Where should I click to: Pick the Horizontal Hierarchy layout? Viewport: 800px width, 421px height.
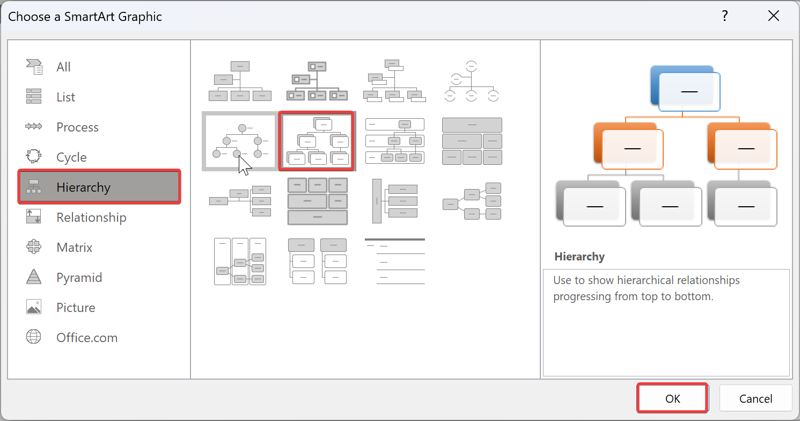click(x=472, y=201)
